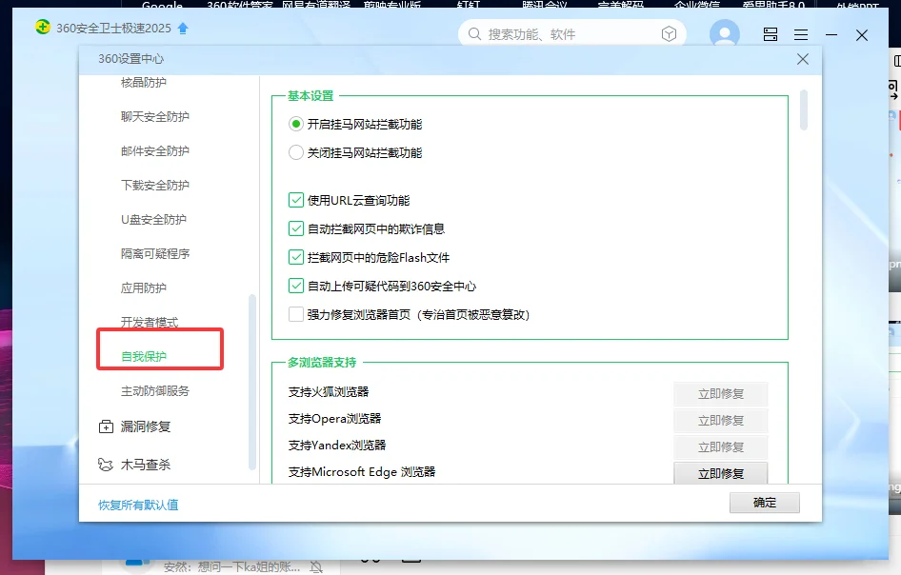Click 支持Microsoft Edge 浏览器 label
901x575 pixels.
[x=362, y=471]
